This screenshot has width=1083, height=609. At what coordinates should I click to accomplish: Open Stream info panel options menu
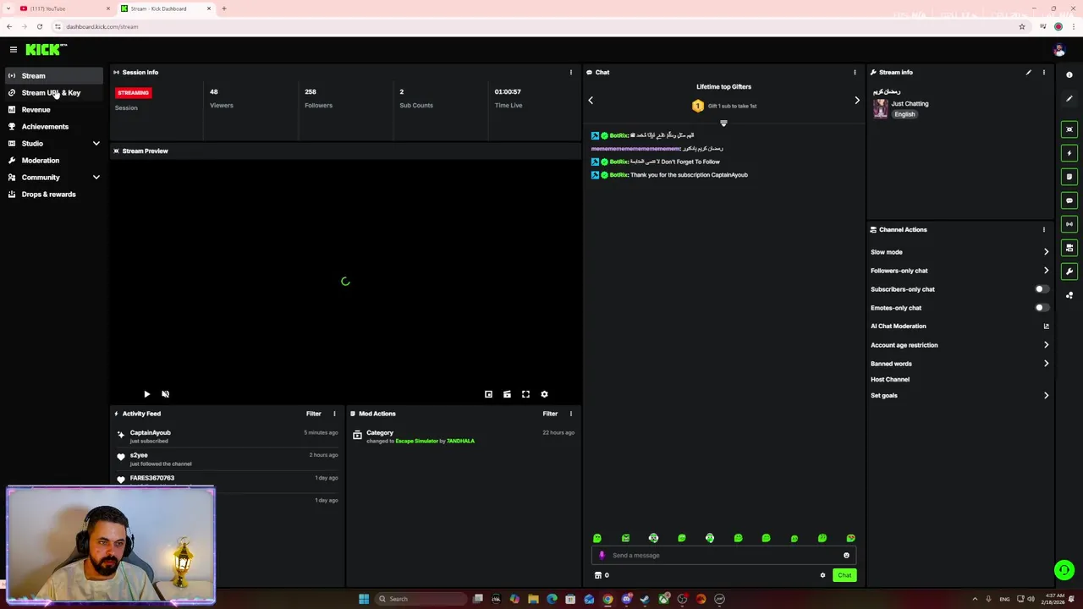pos(1044,73)
